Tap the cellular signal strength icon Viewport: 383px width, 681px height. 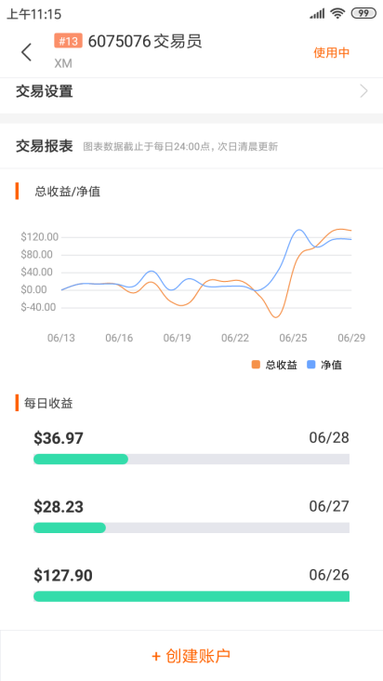click(317, 14)
